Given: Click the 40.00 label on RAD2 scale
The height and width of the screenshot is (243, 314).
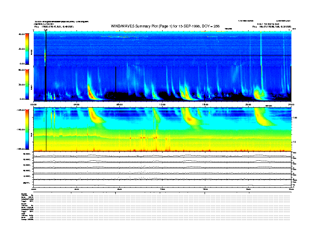Looking at the screenshot, I should [21, 34].
